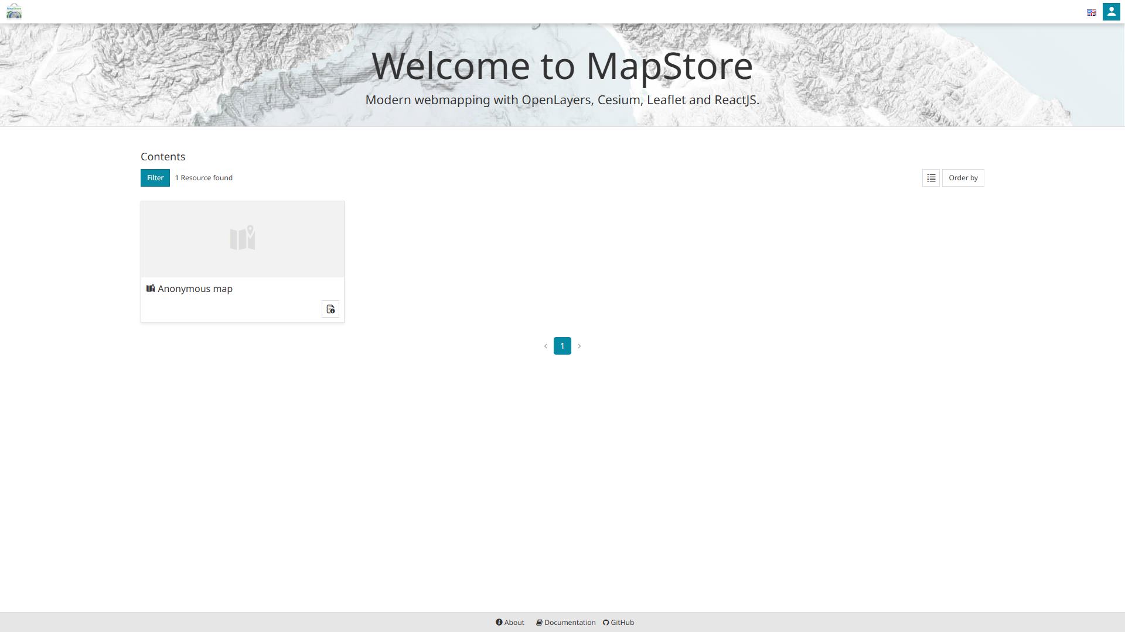Select page 1 in pagination
1125x632 pixels.
coord(562,346)
